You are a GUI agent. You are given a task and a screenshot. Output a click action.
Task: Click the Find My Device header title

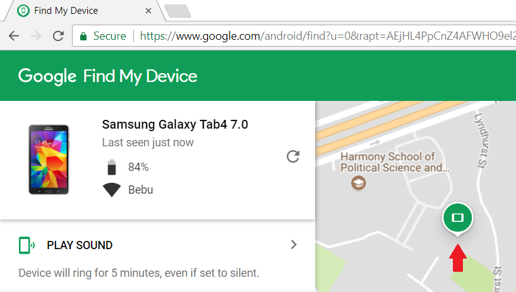click(x=140, y=76)
